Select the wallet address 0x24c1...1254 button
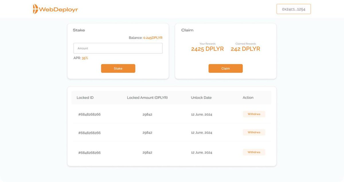Viewport: 344px width, 182px height. [293, 9]
